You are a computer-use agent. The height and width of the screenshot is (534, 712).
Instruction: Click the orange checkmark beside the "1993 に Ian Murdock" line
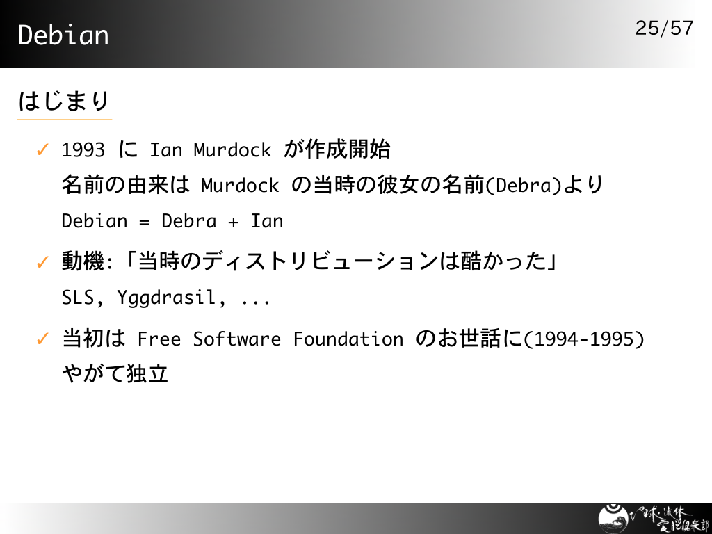(x=42, y=149)
